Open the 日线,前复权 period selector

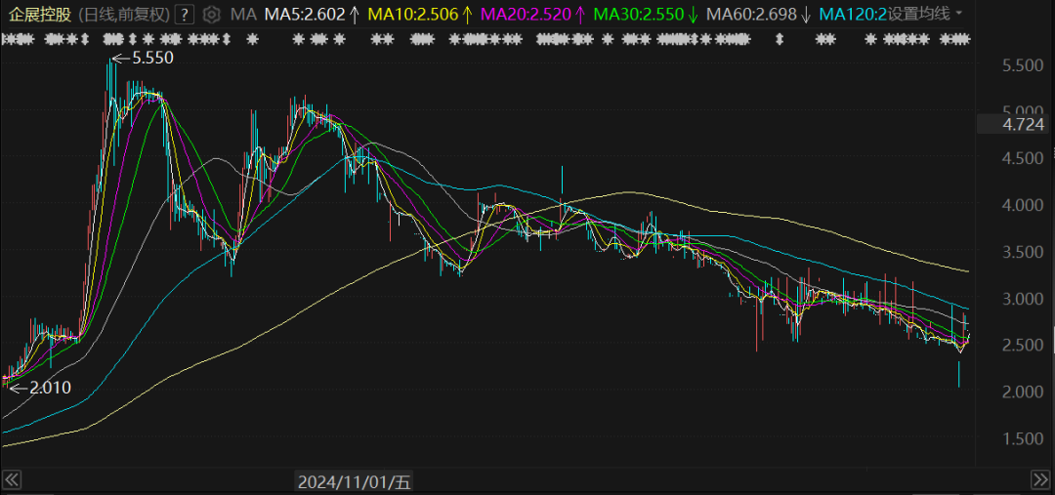point(123,15)
